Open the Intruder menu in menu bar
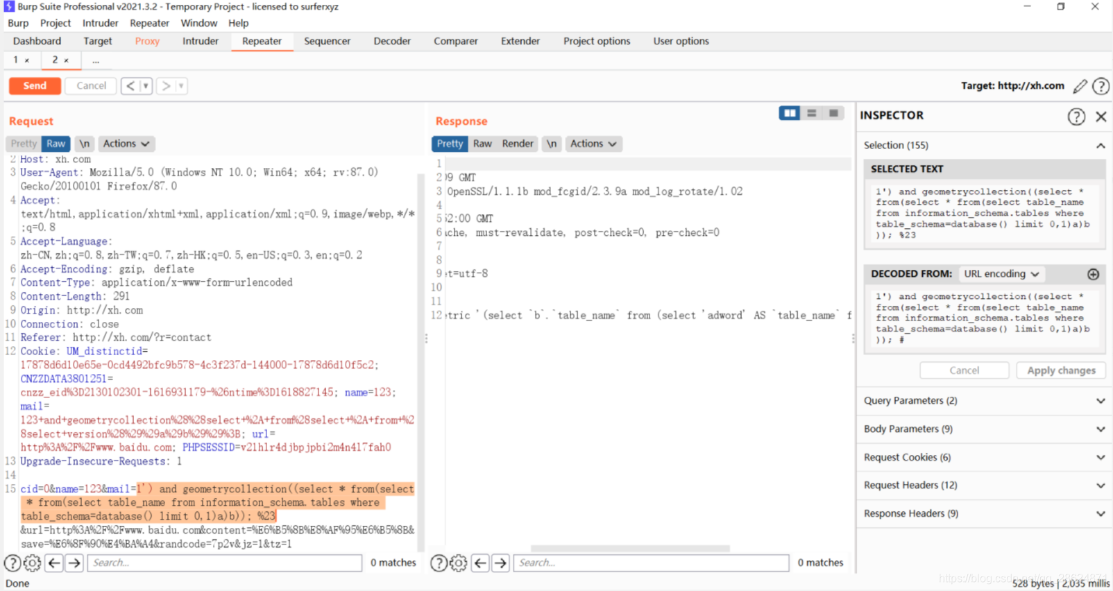The width and height of the screenshot is (1113, 591). 100,23
